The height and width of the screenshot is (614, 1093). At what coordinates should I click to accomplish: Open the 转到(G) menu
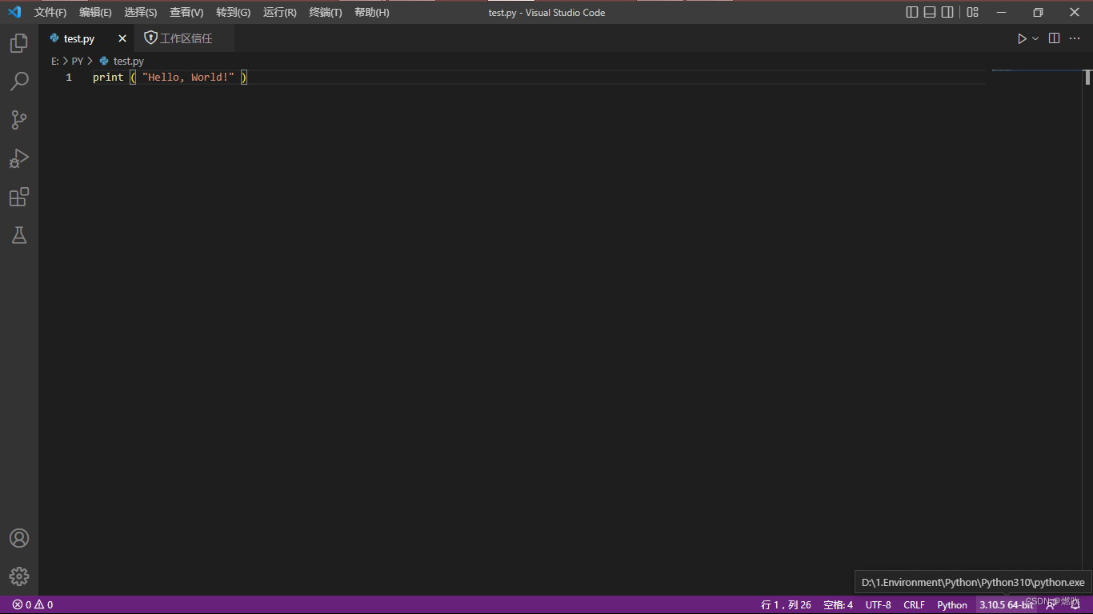click(x=233, y=13)
